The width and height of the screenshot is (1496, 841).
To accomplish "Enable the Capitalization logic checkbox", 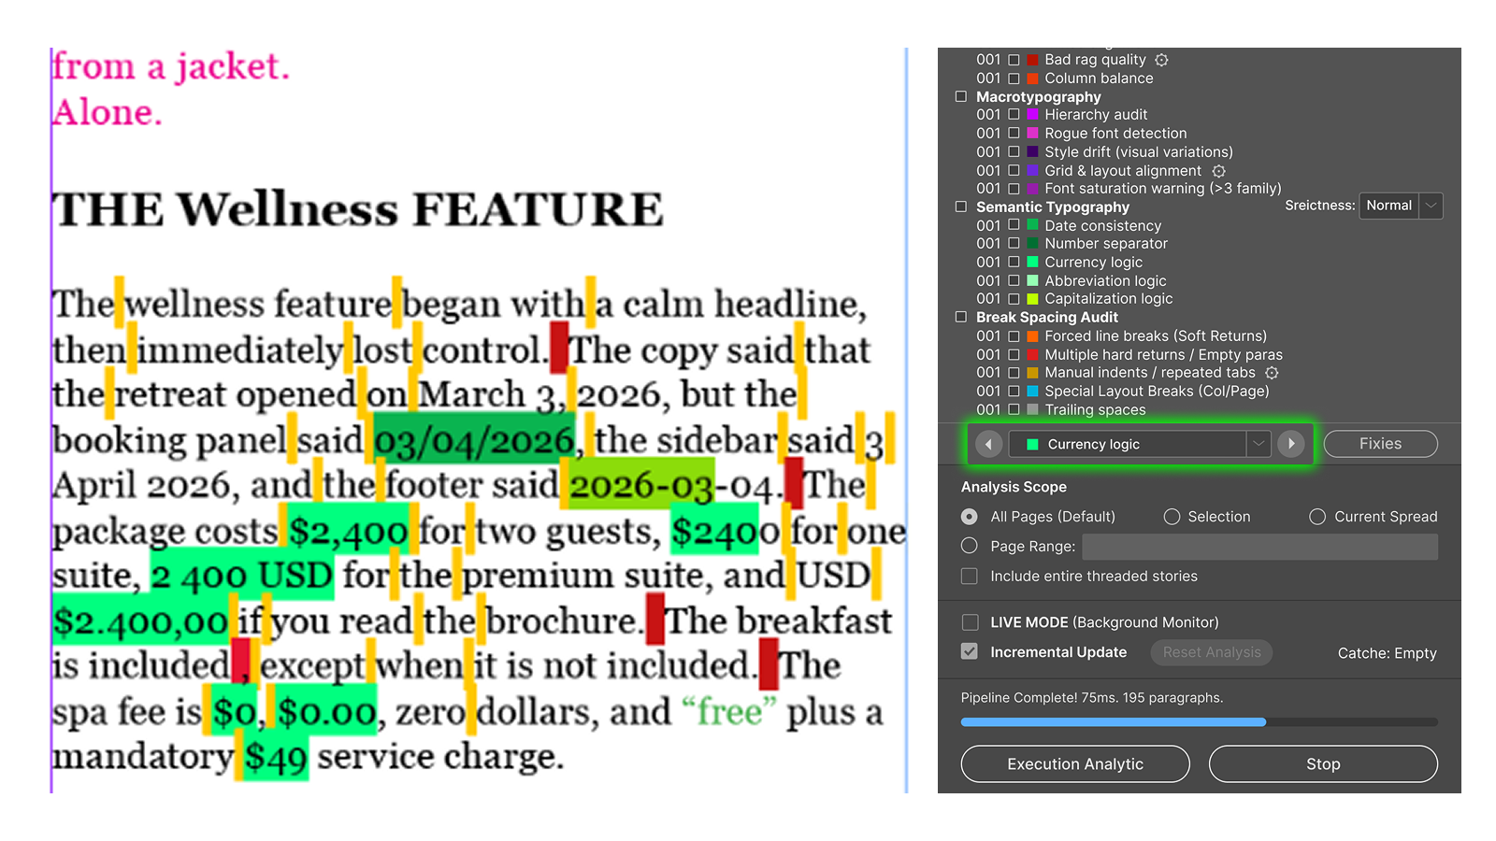I will pyautogui.click(x=1014, y=299).
